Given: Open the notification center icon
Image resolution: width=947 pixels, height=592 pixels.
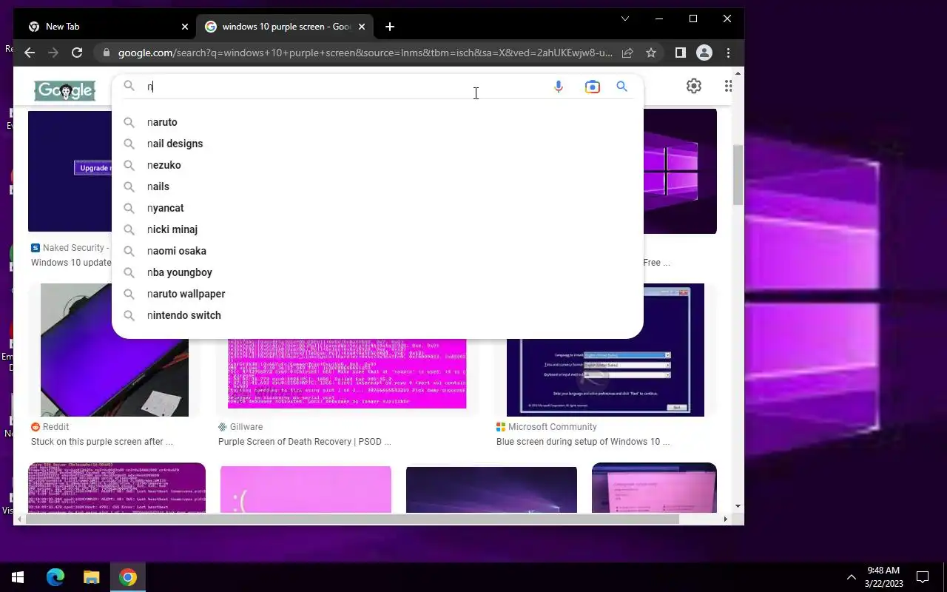Looking at the screenshot, I should coord(923,577).
